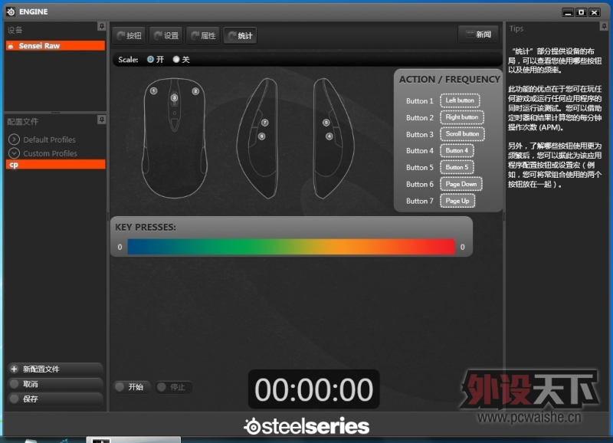Screen dimensions: 613x443
Task: Click side button 6 marker on mouse
Action: 261,136
